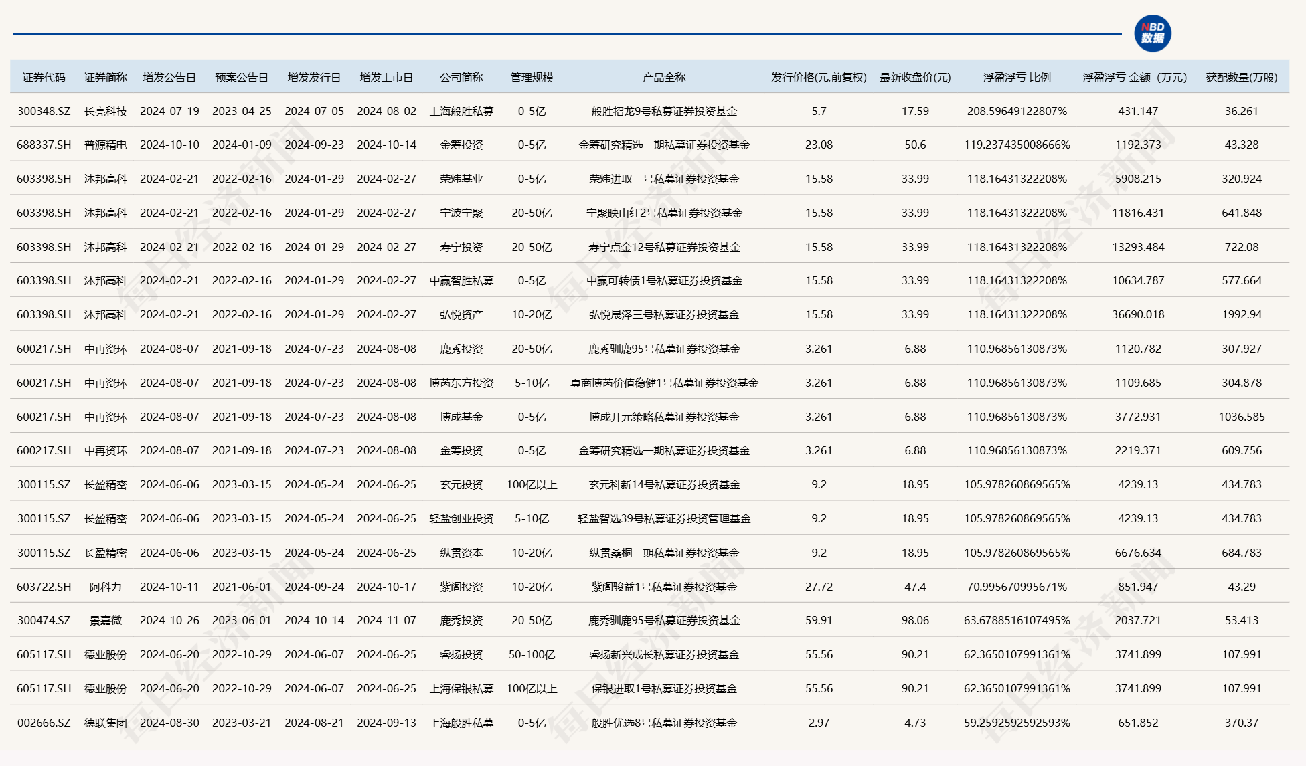Select the 603722.SH stock code cell
1306x766 pixels.
[44, 587]
